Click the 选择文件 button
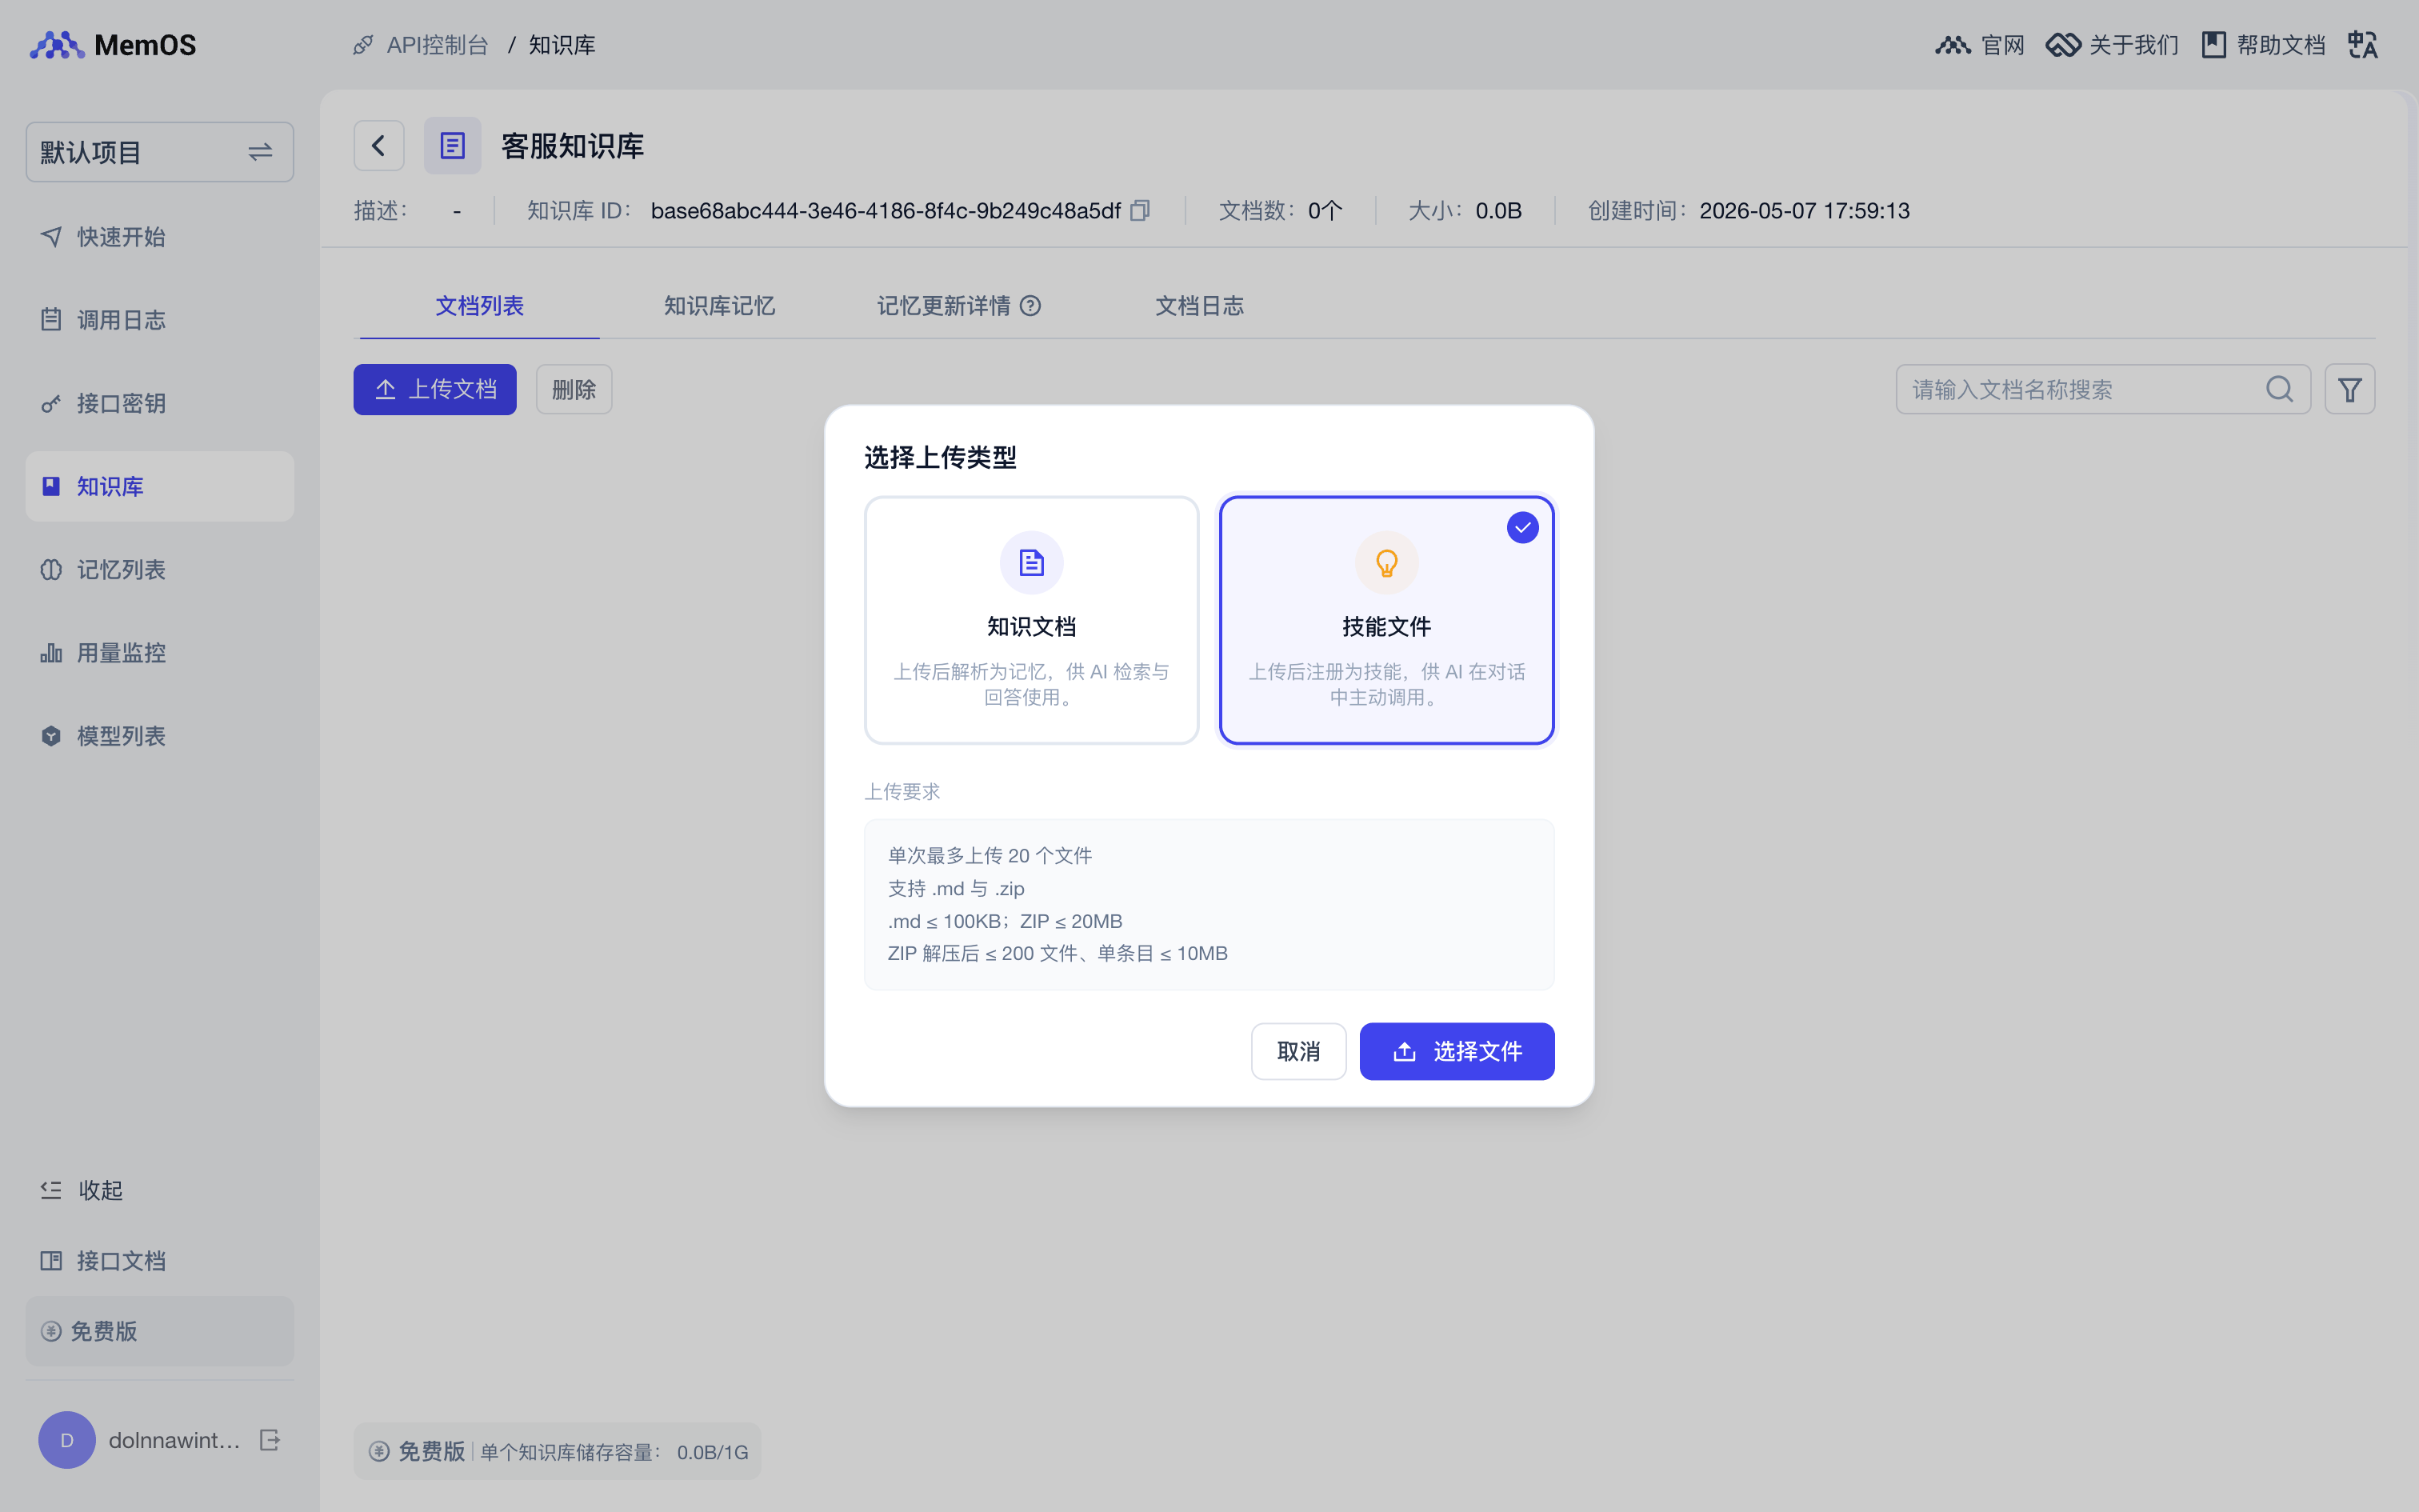The height and width of the screenshot is (1512, 2419). pos(1457,1051)
